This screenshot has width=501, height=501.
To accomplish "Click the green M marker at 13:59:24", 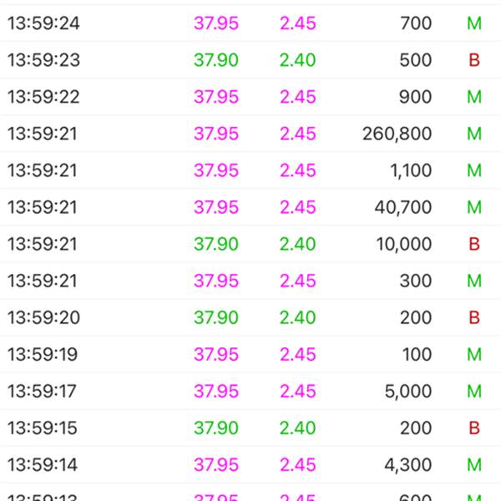I will (x=474, y=23).
